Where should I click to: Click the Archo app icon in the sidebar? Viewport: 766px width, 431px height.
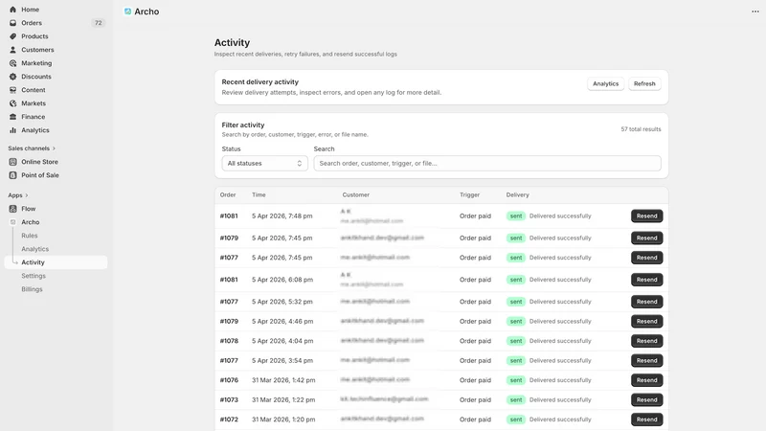coord(12,222)
